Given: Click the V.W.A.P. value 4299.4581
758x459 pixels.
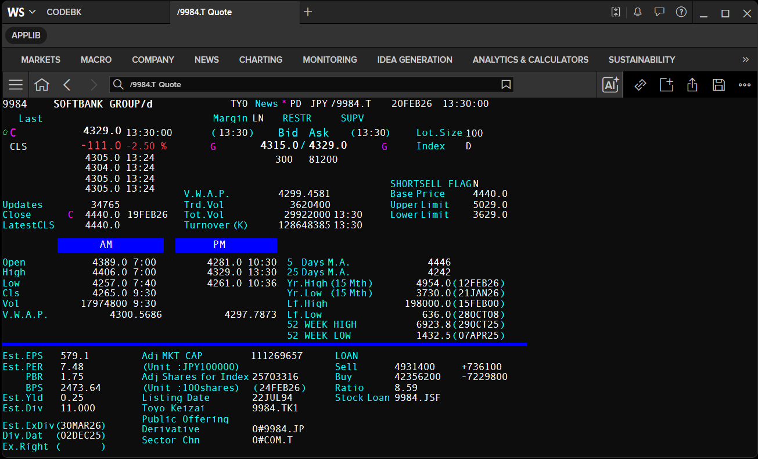Looking at the screenshot, I should (x=304, y=194).
